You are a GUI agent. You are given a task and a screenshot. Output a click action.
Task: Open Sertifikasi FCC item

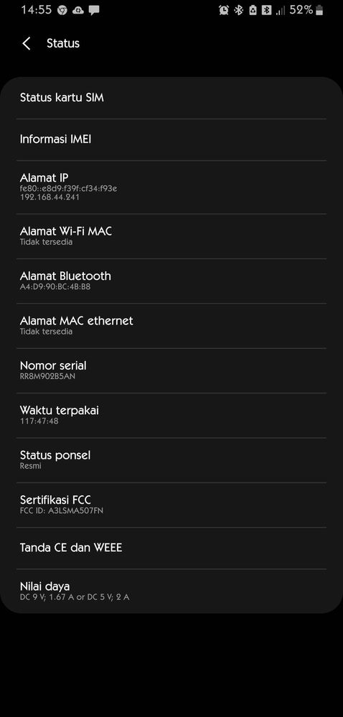tap(171, 505)
